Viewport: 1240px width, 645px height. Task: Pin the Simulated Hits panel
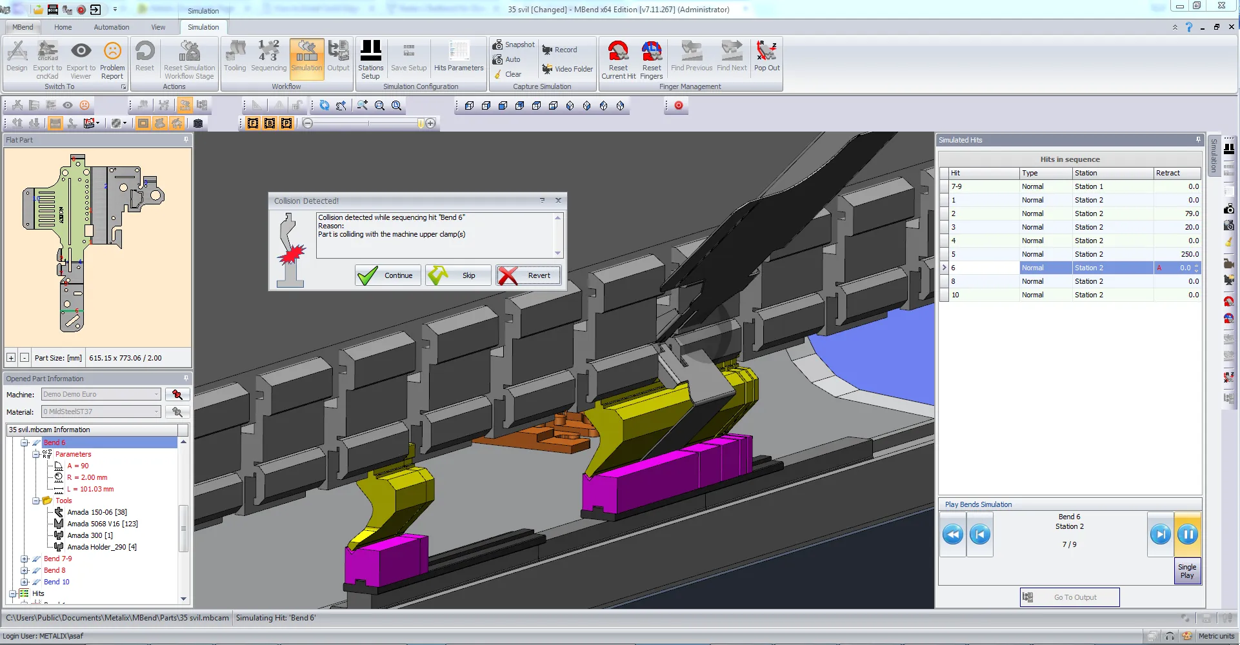pos(1199,139)
